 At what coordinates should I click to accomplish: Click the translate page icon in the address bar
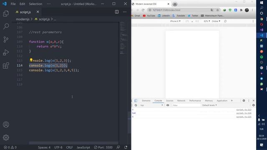(212, 10)
